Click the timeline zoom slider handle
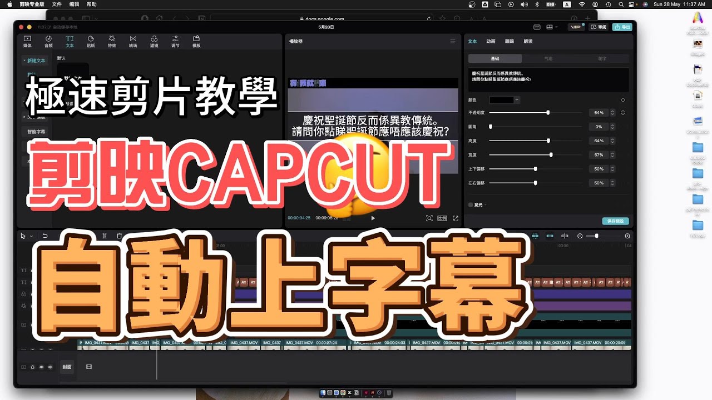This screenshot has height=400, width=712. 596,236
